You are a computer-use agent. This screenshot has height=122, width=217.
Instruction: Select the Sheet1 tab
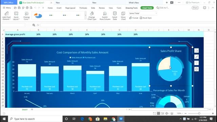[25, 109]
